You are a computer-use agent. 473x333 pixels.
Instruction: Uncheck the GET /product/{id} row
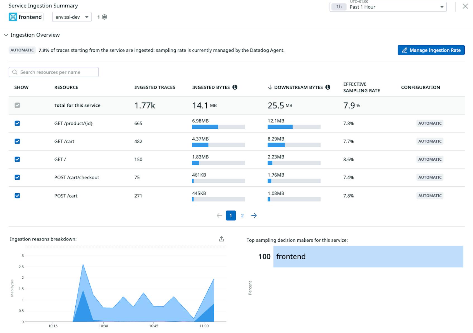point(17,123)
